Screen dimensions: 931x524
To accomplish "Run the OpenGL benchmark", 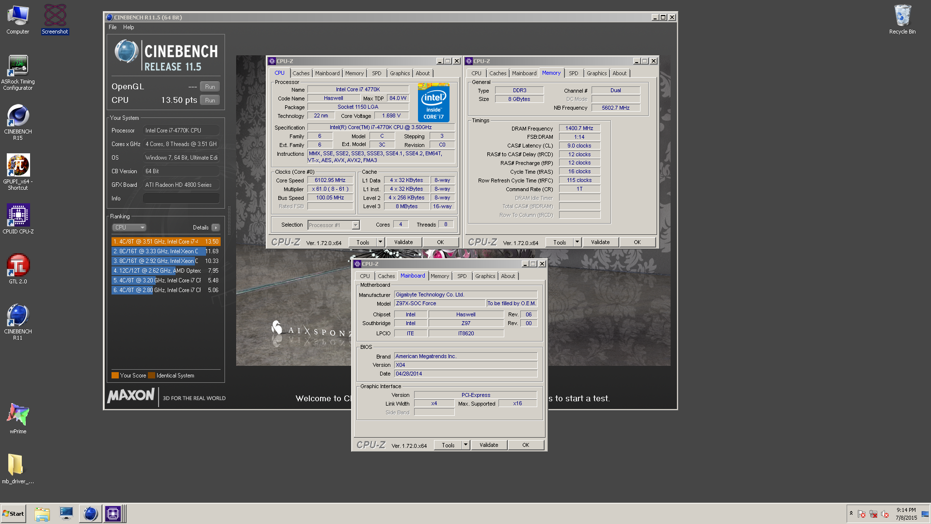I will click(210, 87).
